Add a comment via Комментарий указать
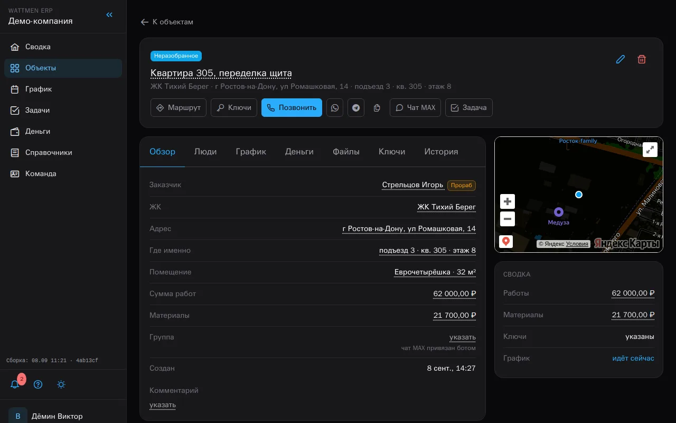Screen dimensions: 676x423 coord(163,405)
